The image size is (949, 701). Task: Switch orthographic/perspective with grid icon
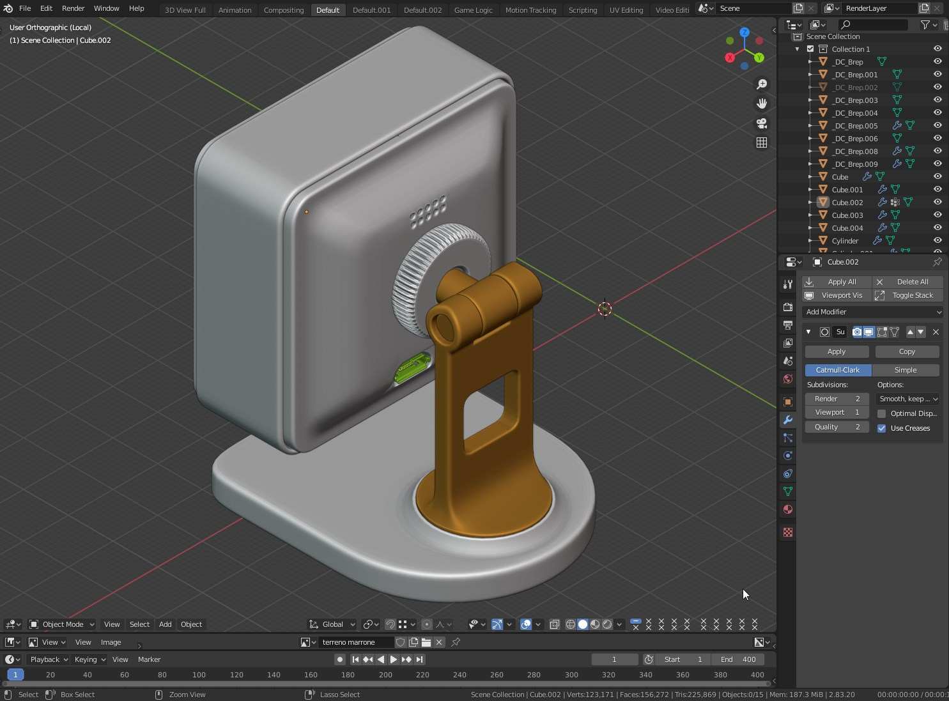[x=761, y=143]
